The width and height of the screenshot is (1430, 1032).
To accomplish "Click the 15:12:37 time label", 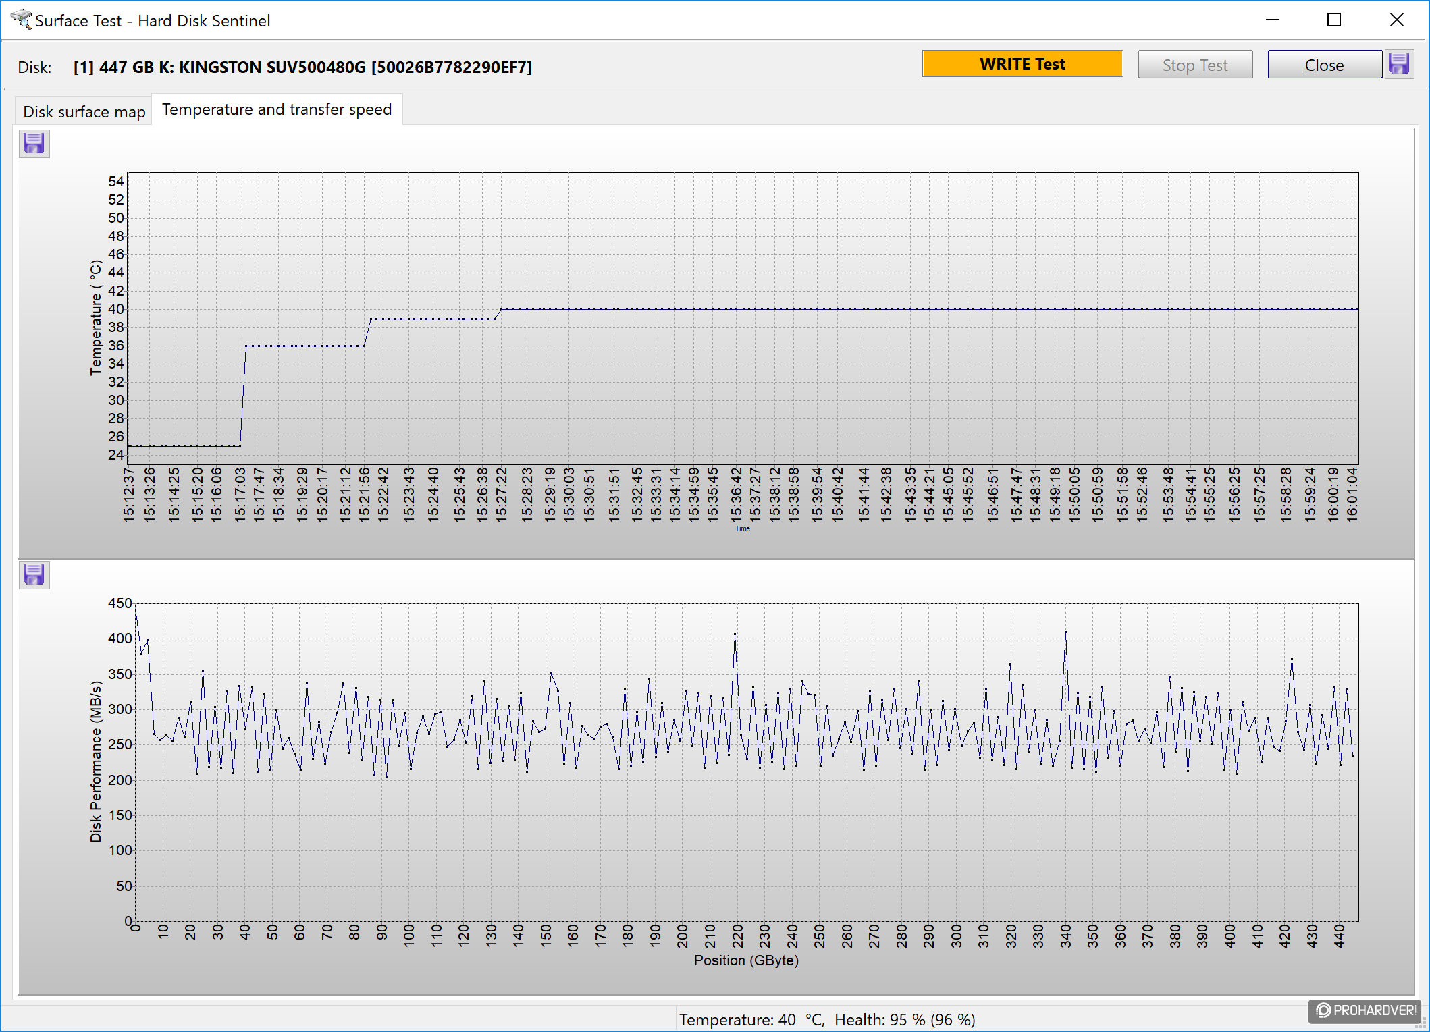I will click(128, 494).
